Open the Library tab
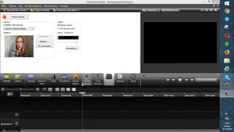The width and height of the screenshot is (234, 132). [x=18, y=78]
